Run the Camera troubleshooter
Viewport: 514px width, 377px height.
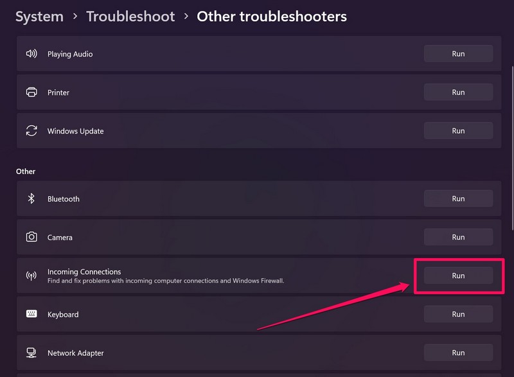click(458, 237)
